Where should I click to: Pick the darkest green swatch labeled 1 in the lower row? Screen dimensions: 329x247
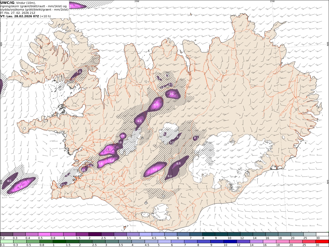coord(59,241)
